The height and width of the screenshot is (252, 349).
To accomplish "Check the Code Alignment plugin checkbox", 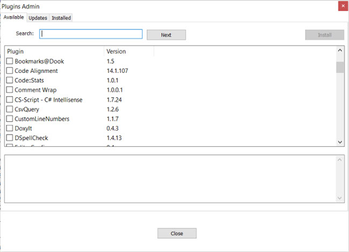I will pyautogui.click(x=10, y=71).
